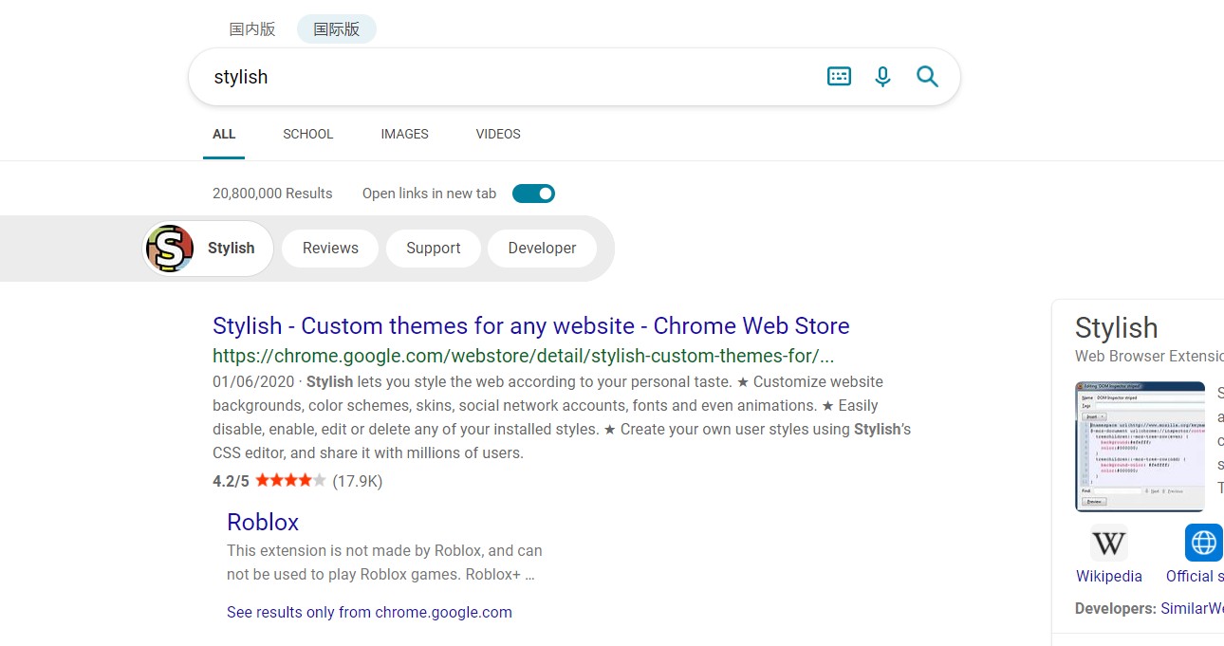Click See results only from chrome.google.com
This screenshot has height=646, width=1224.
[369, 613]
